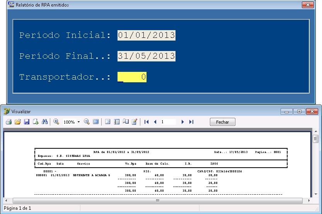Go to the first page
This screenshot has height=214, width=322.
(x=147, y=122)
